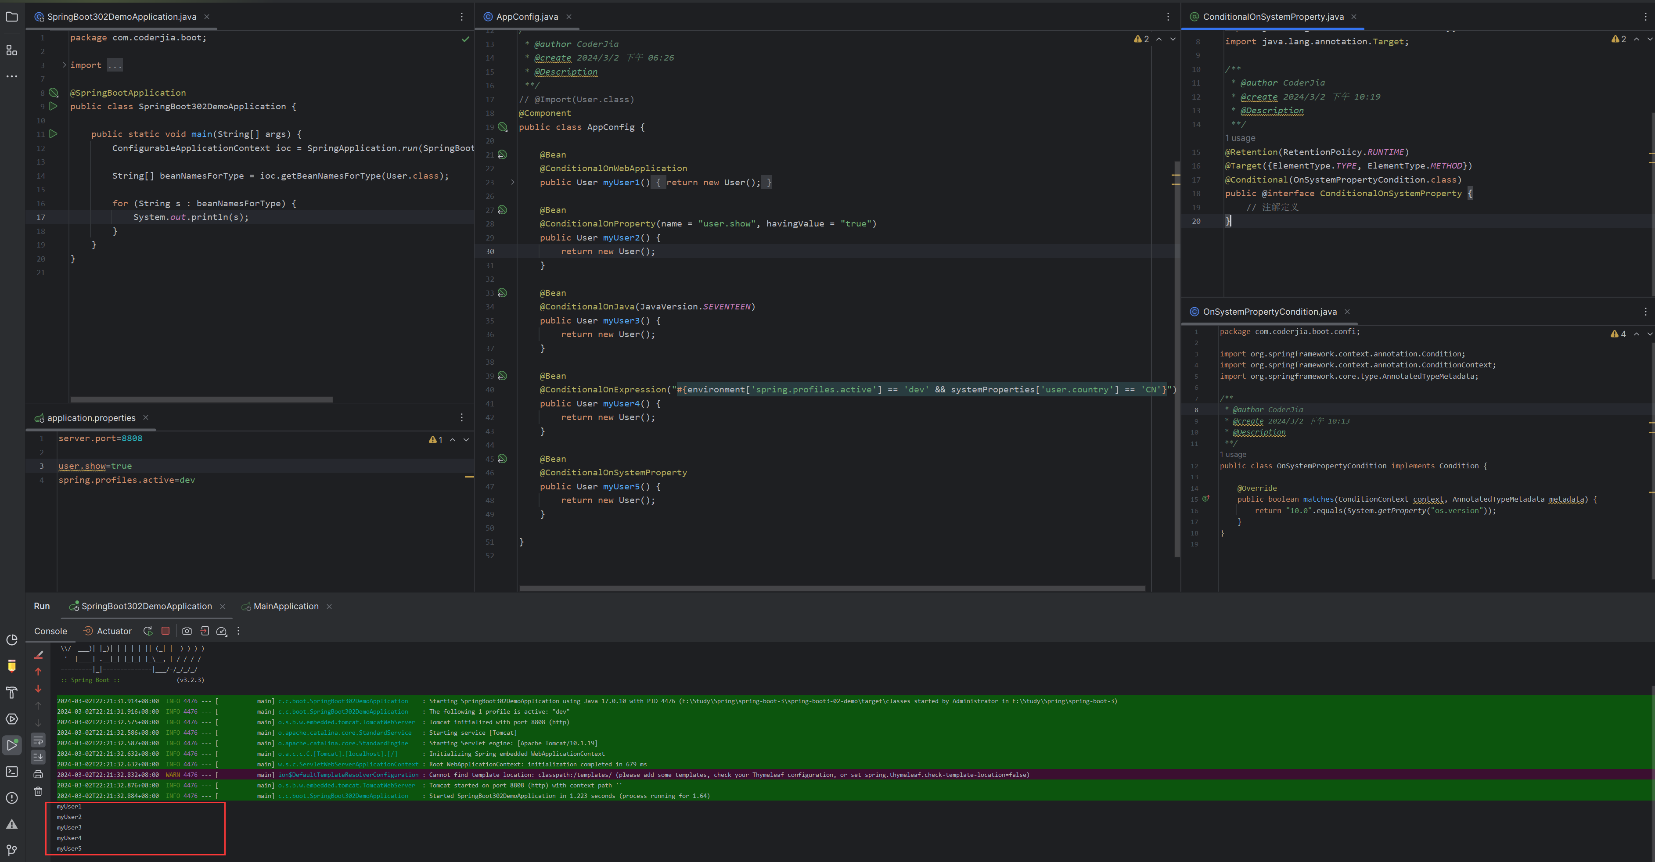1655x862 pixels.
Task: Close the MainApplication run tab
Action: 330,607
